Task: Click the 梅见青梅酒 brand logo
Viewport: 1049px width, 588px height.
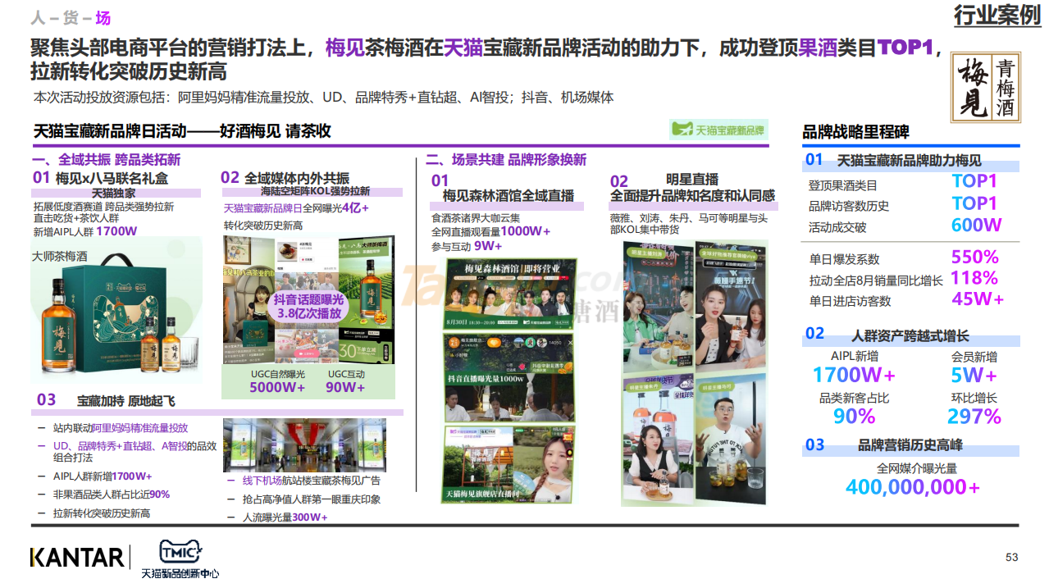Action: [x=986, y=88]
